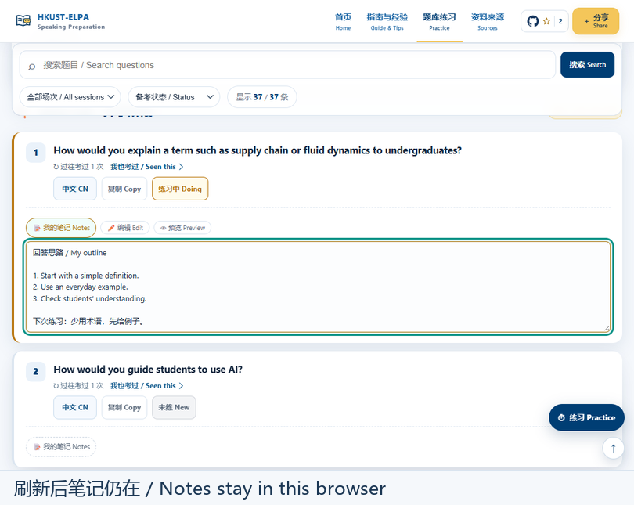The width and height of the screenshot is (634, 505).
Task: Click the 37 / 37 results counter
Action: (262, 97)
